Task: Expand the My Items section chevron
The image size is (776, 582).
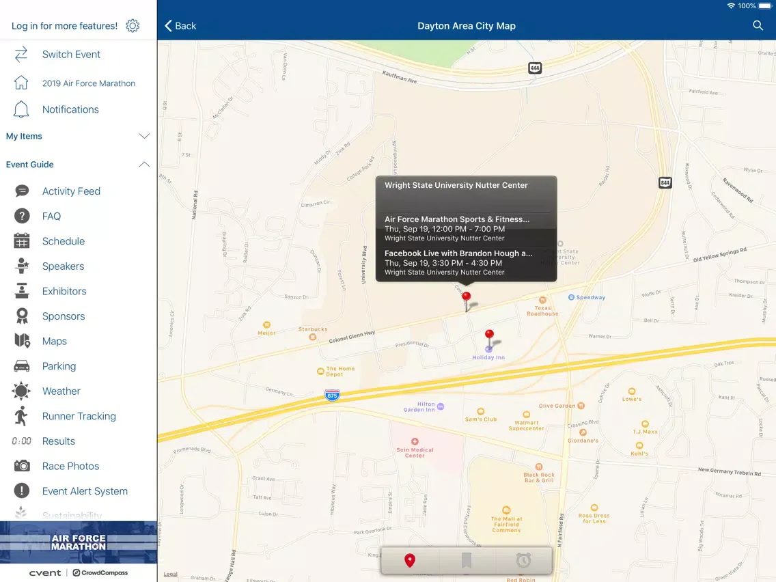Action: (x=144, y=136)
